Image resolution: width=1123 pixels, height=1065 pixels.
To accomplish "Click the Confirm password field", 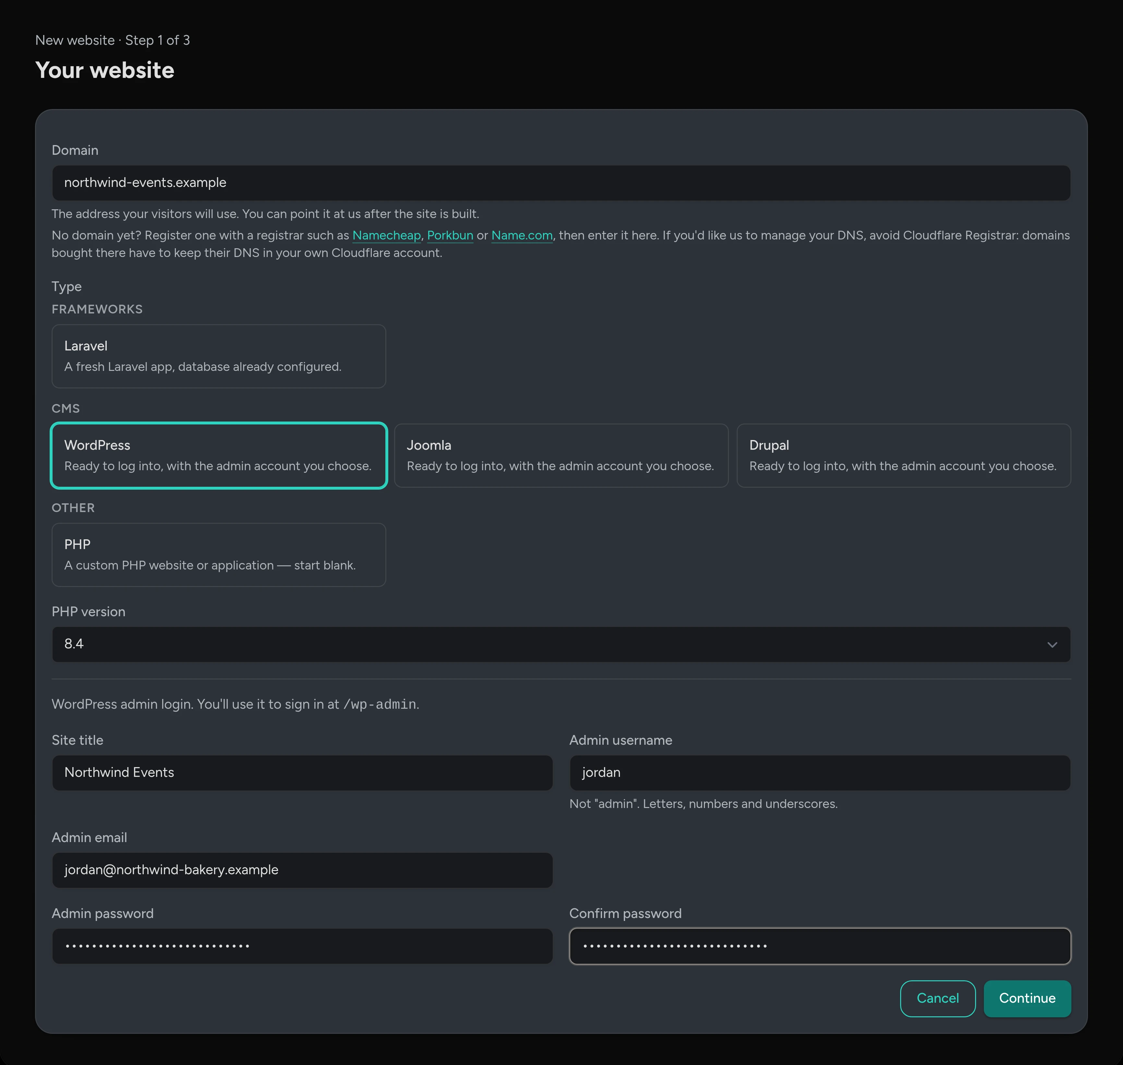I will 820,946.
